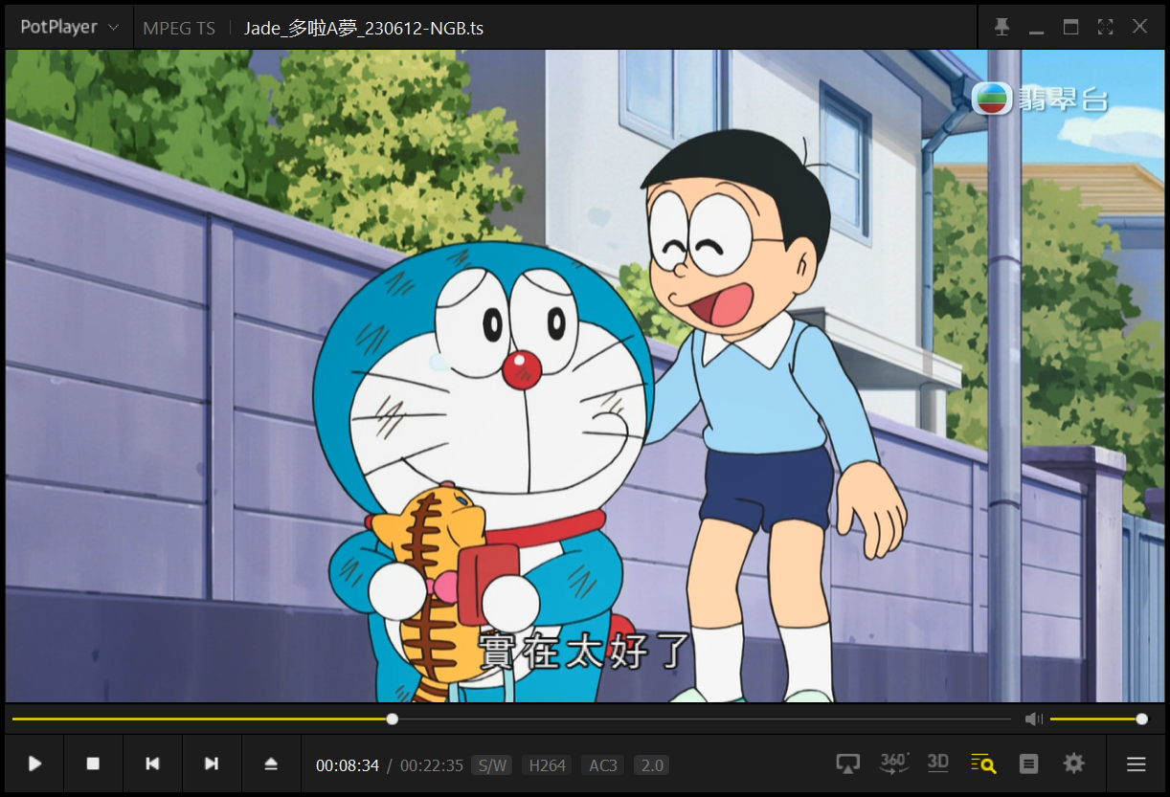1170x797 pixels.
Task: Click the current time 00:08:34
Action: [x=348, y=765]
